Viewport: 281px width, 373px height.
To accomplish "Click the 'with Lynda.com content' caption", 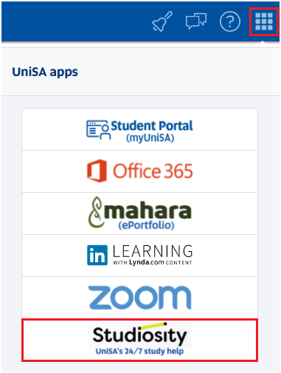I will click(153, 262).
